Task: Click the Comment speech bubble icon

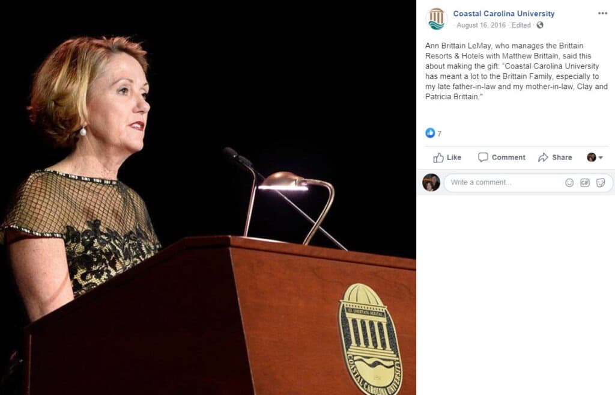Action: 483,157
